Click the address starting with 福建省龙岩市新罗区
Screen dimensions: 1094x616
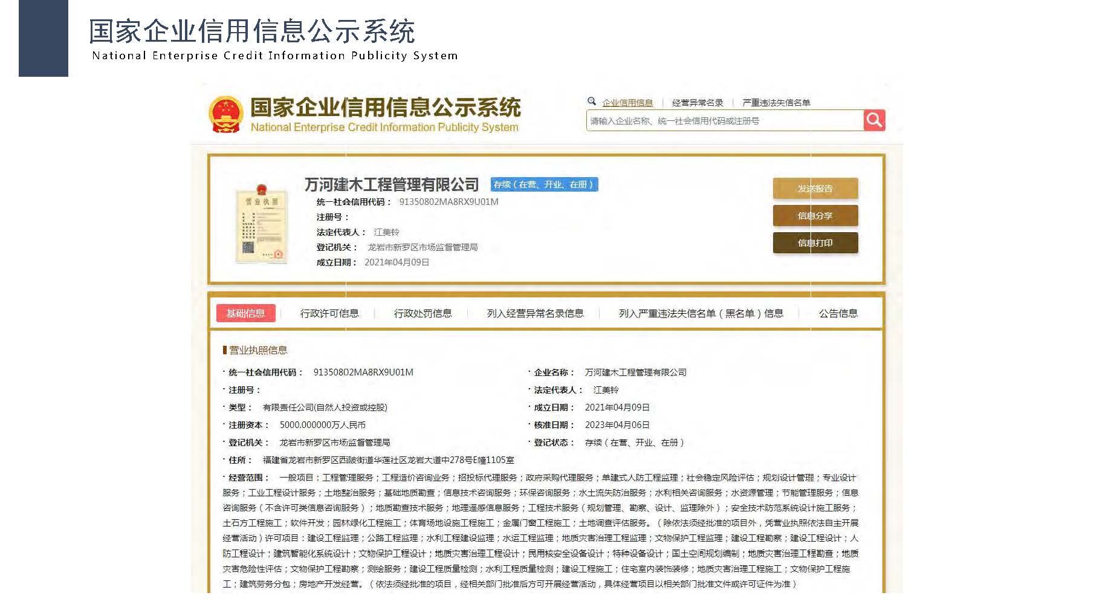coord(389,460)
